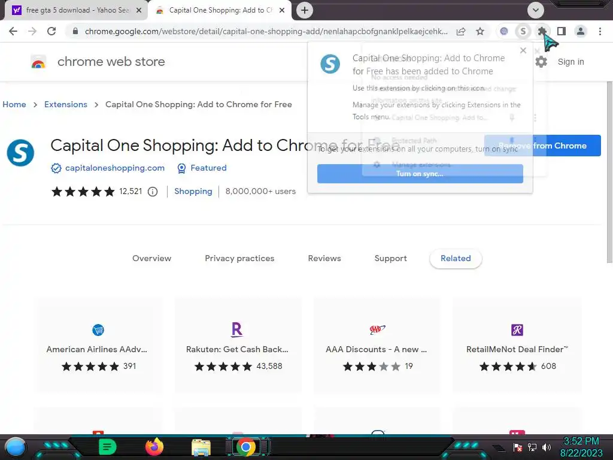
Task: Select the Capital One Shopping browser tab
Action: (219, 10)
